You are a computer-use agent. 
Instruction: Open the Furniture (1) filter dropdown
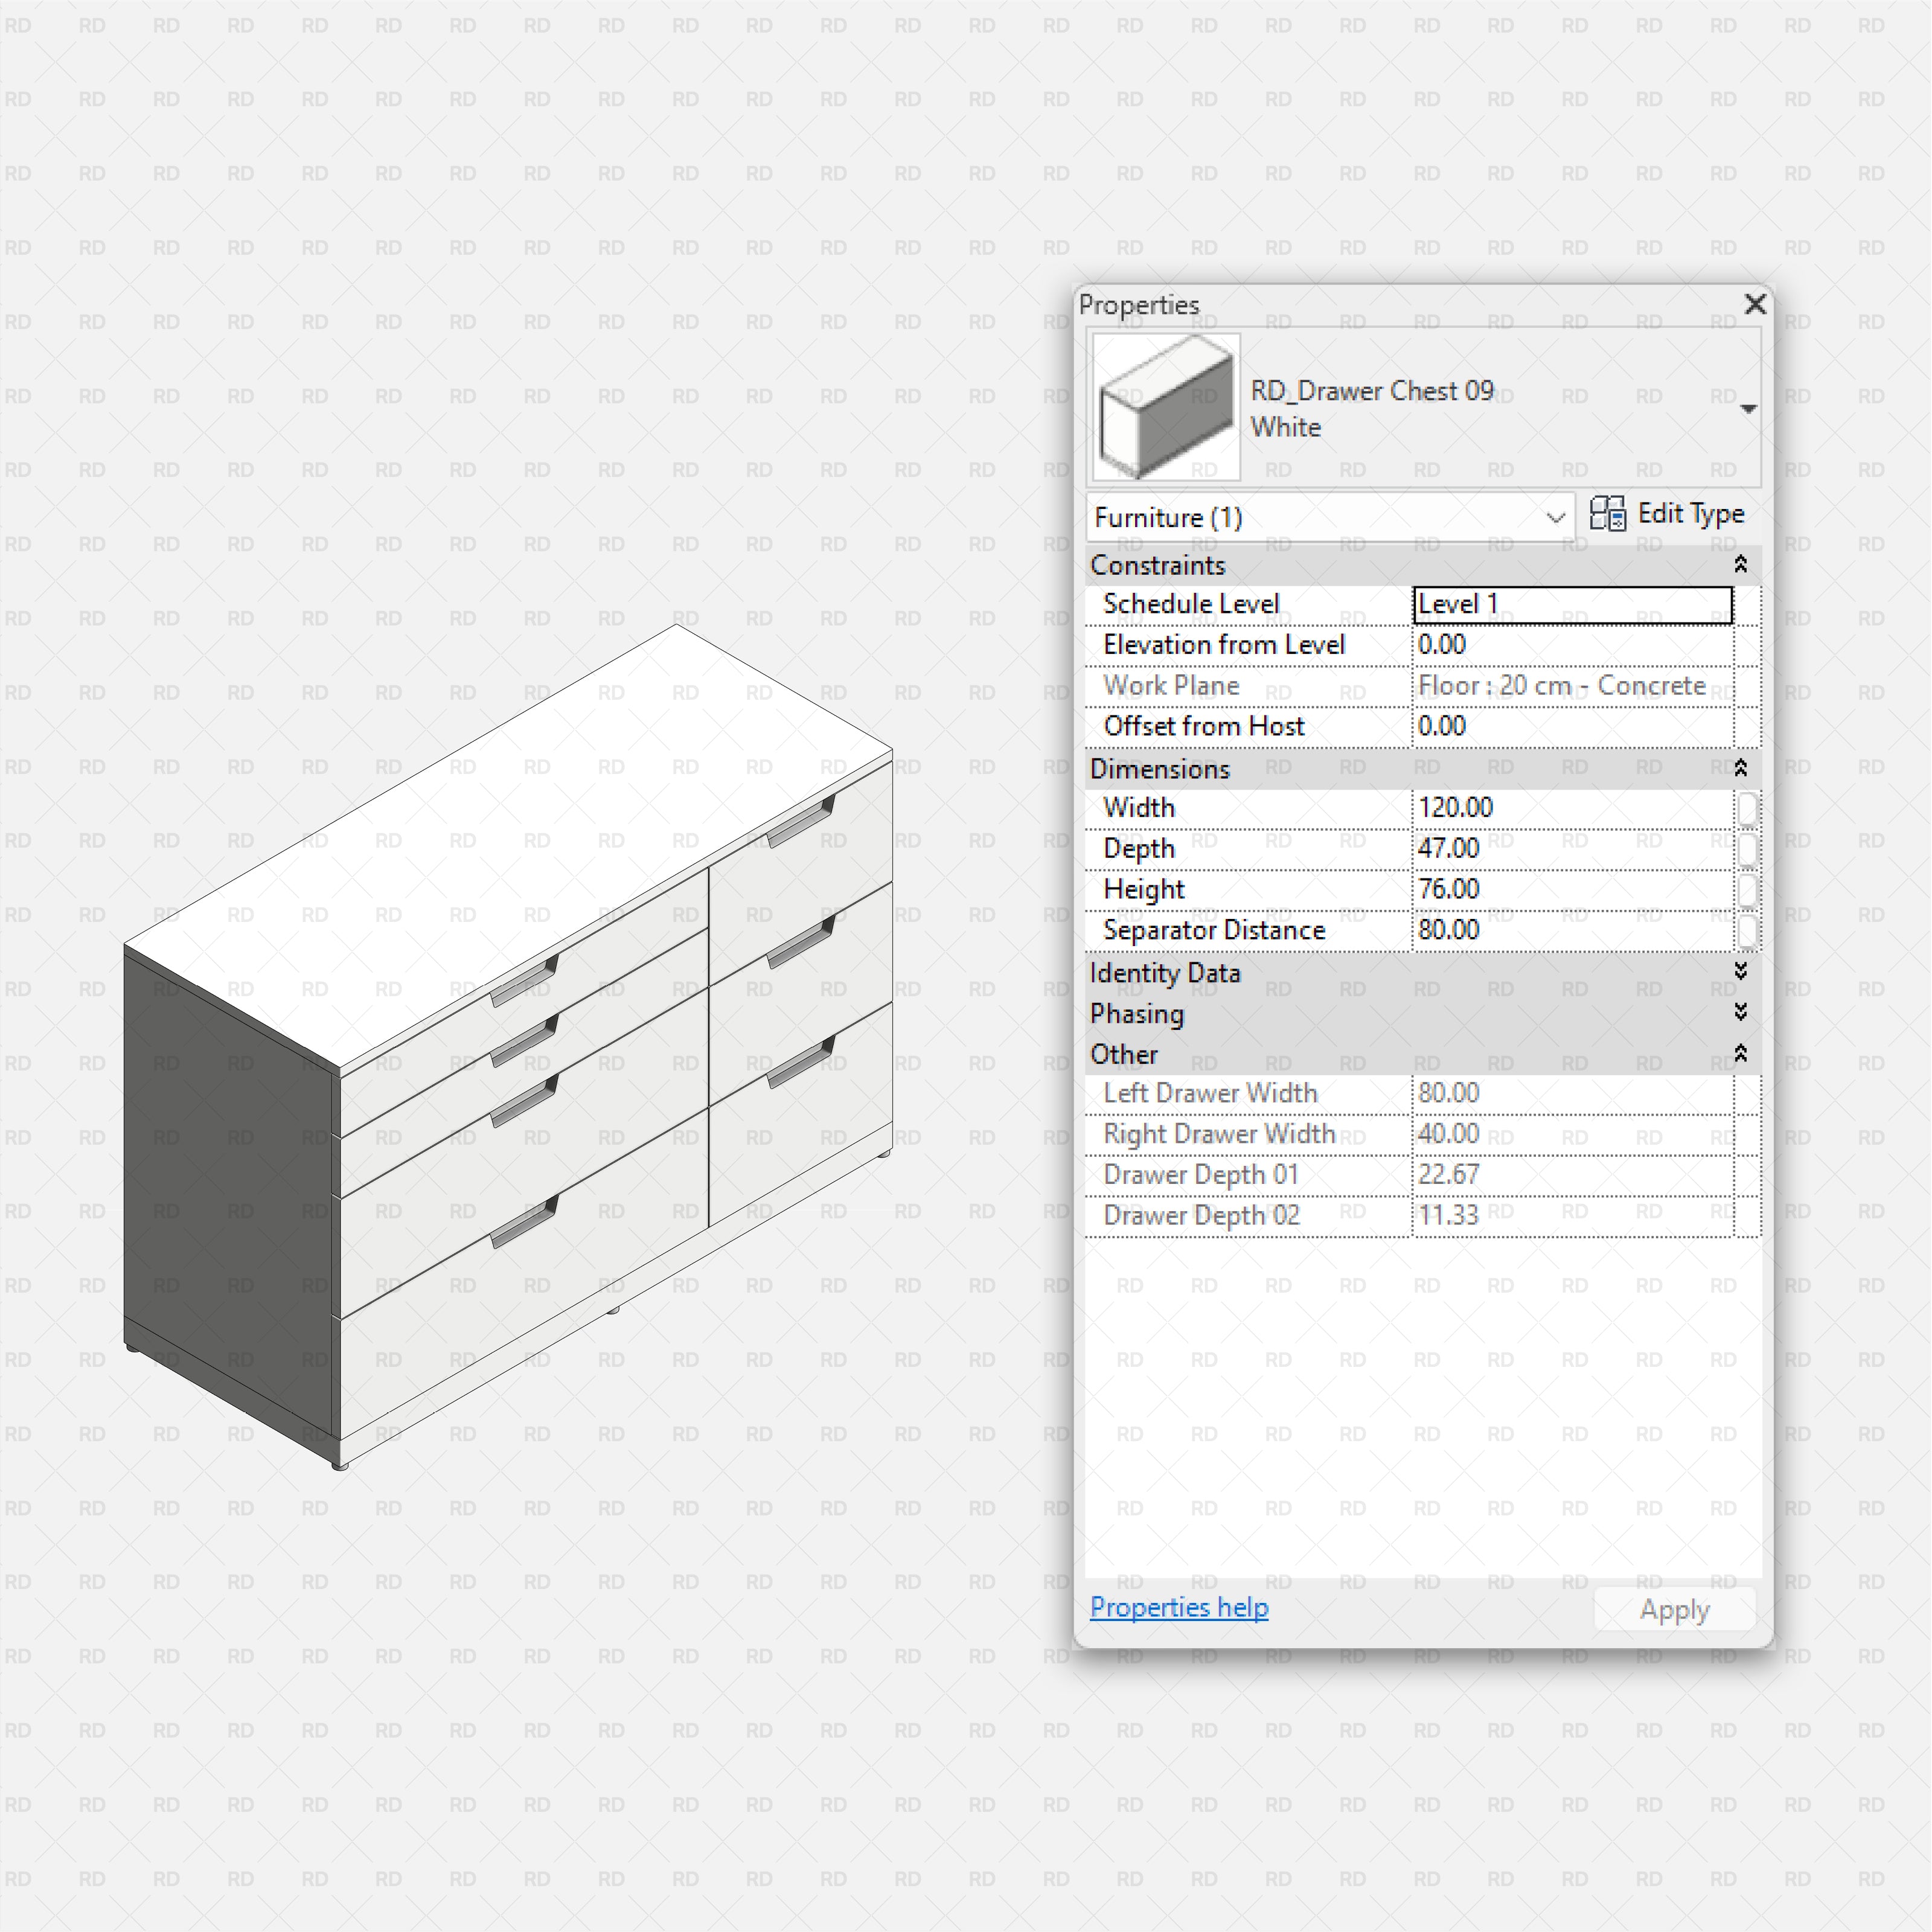click(x=1556, y=518)
